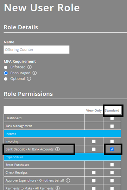Open the info icon next to Encouraged
This screenshot has width=127, height=190.
click(x=34, y=73)
